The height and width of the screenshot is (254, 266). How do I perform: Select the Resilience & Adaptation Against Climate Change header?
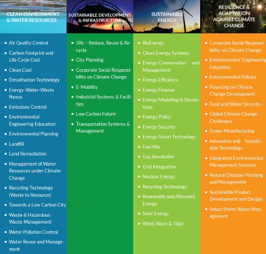pyautogui.click(x=233, y=16)
